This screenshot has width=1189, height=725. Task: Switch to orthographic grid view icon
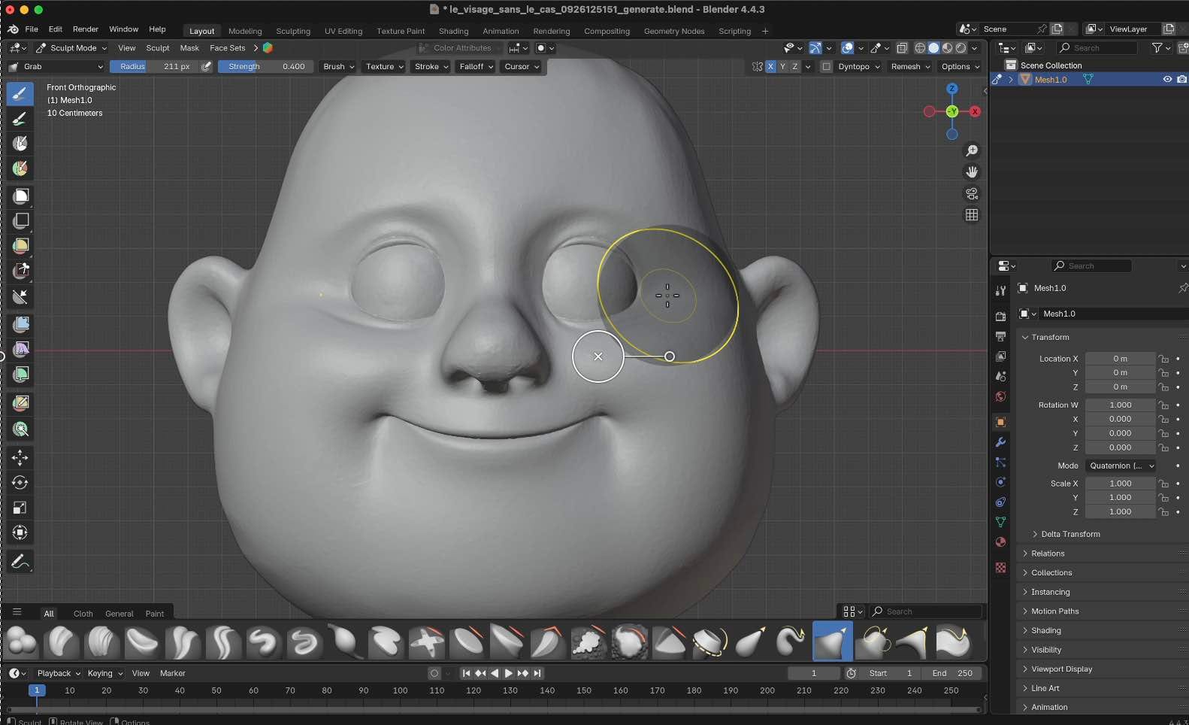tap(972, 215)
